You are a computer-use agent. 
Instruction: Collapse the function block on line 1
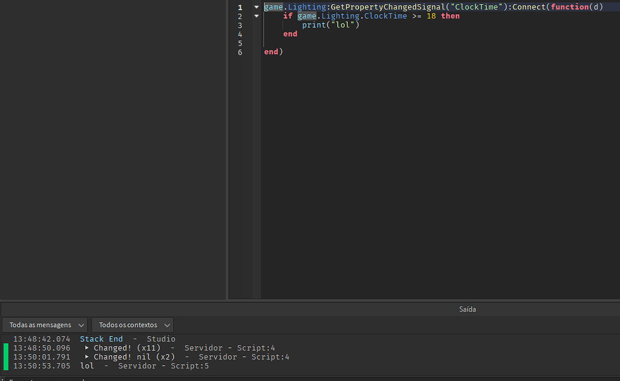tap(256, 7)
